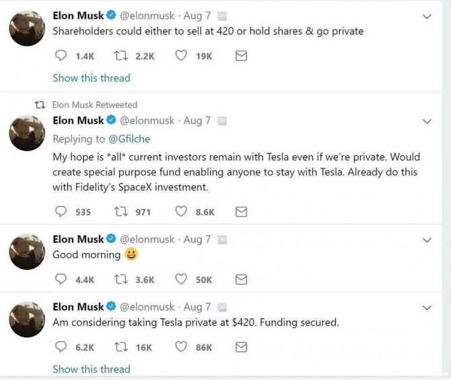Open chevron menu on 'Funding secured' tweet
This screenshot has height=380, width=451.
point(426,307)
